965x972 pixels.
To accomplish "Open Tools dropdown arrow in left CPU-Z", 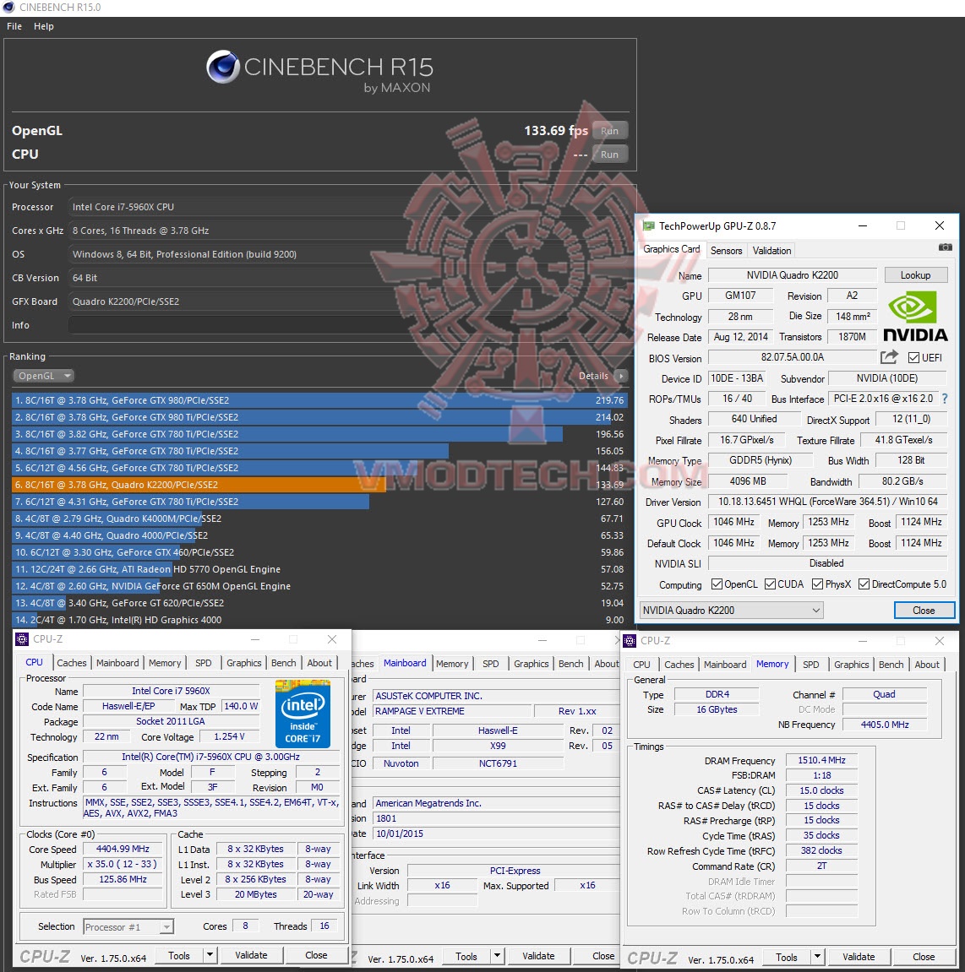I will pos(210,955).
